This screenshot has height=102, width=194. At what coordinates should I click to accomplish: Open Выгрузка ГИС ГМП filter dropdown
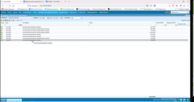[x=176, y=25]
